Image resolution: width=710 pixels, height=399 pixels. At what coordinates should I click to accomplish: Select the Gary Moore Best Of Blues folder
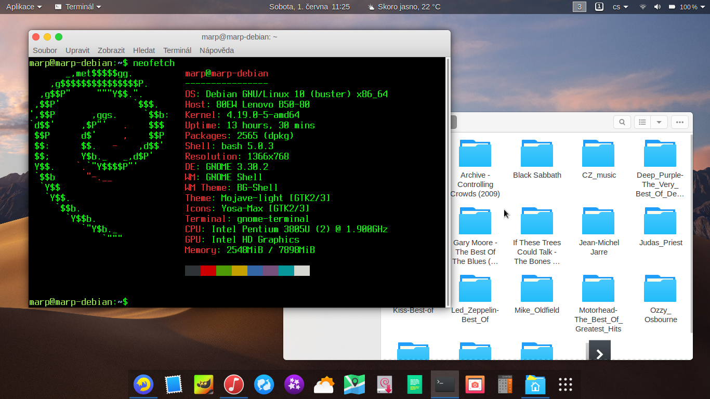click(475, 236)
